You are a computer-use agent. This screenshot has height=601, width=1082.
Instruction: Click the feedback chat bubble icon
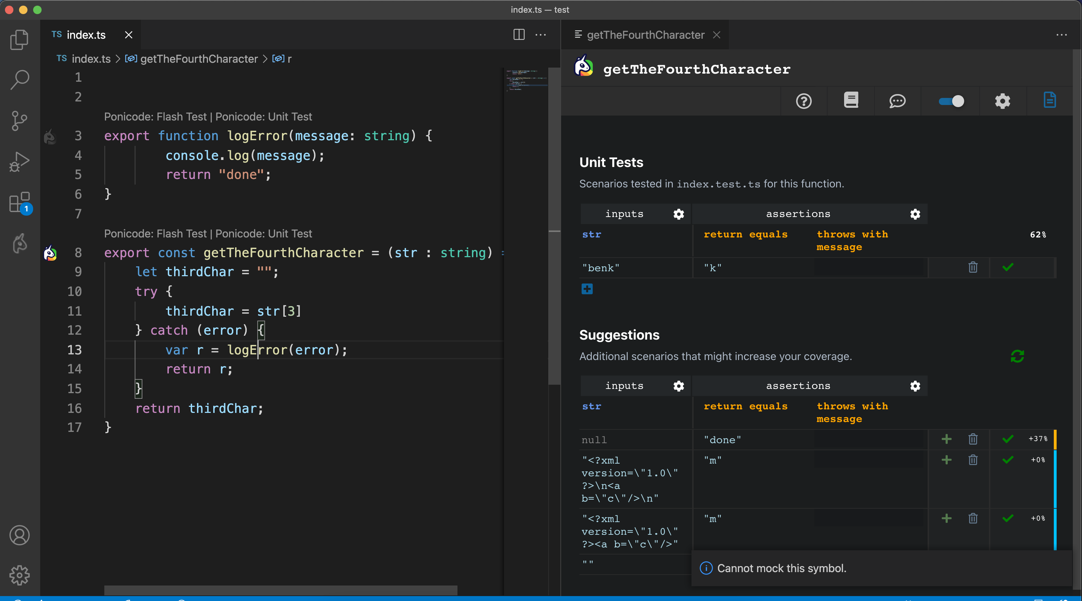point(897,101)
